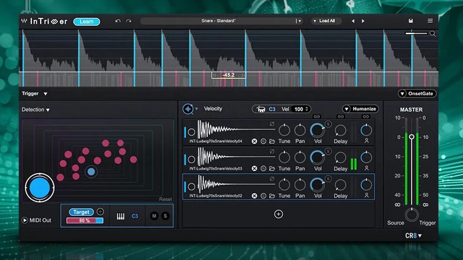The height and width of the screenshot is (260, 463).
Task: Open the arrow next to the velocity mode icon
Action: click(x=196, y=108)
